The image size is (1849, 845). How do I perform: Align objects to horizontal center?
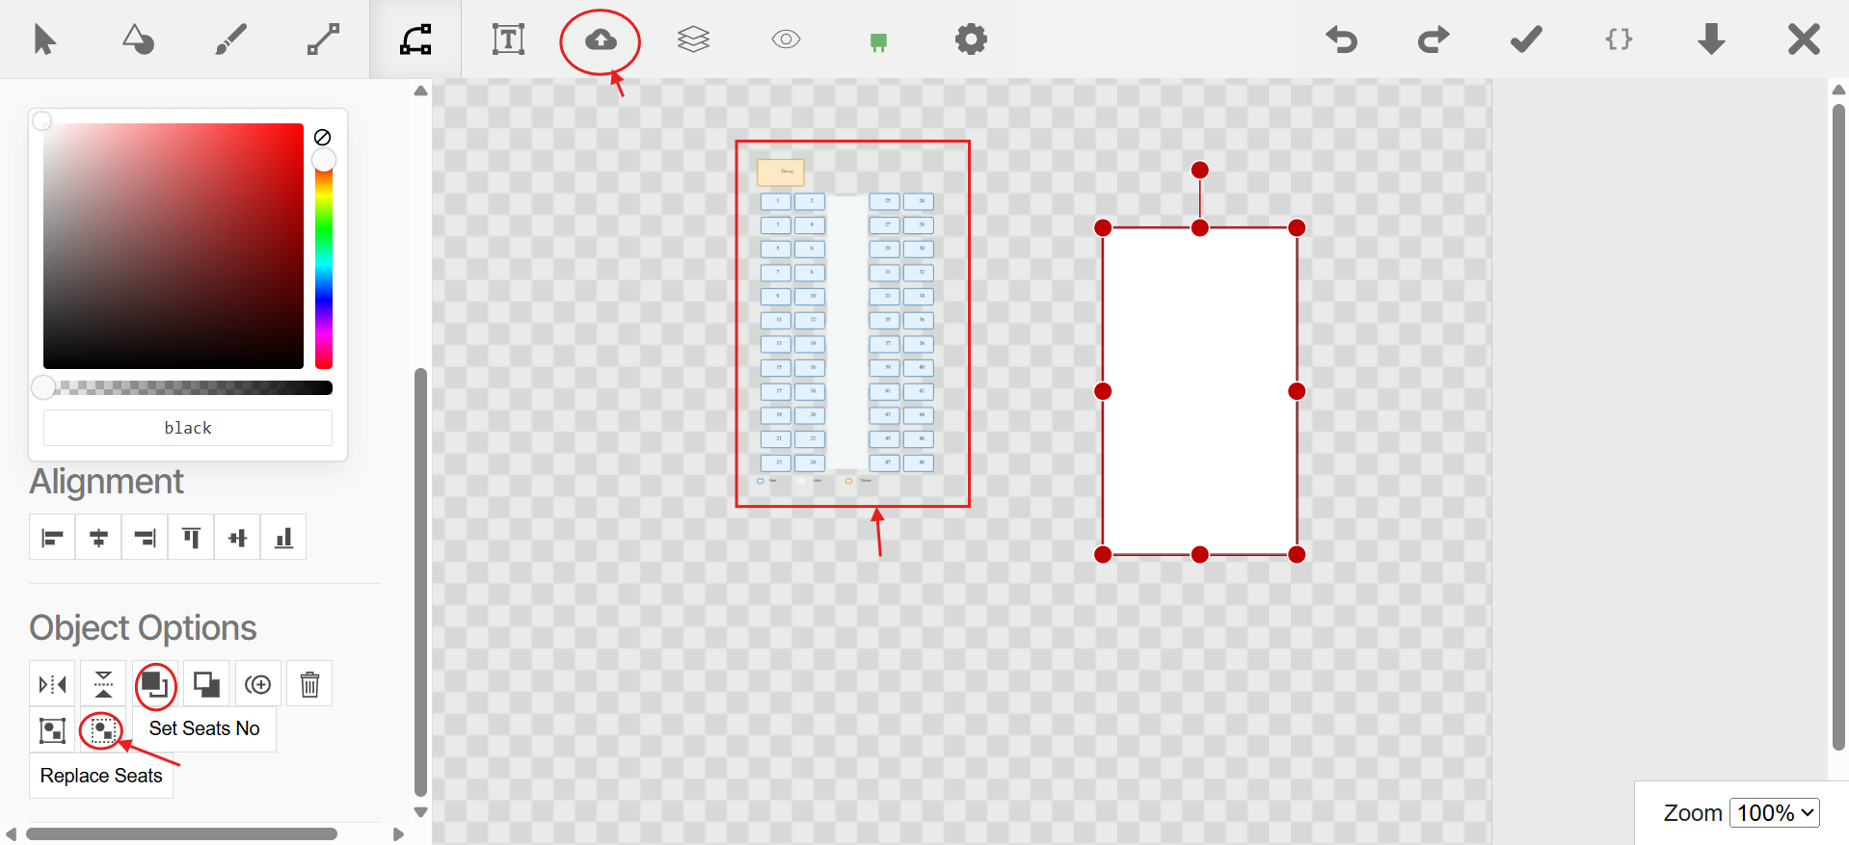pos(98,538)
